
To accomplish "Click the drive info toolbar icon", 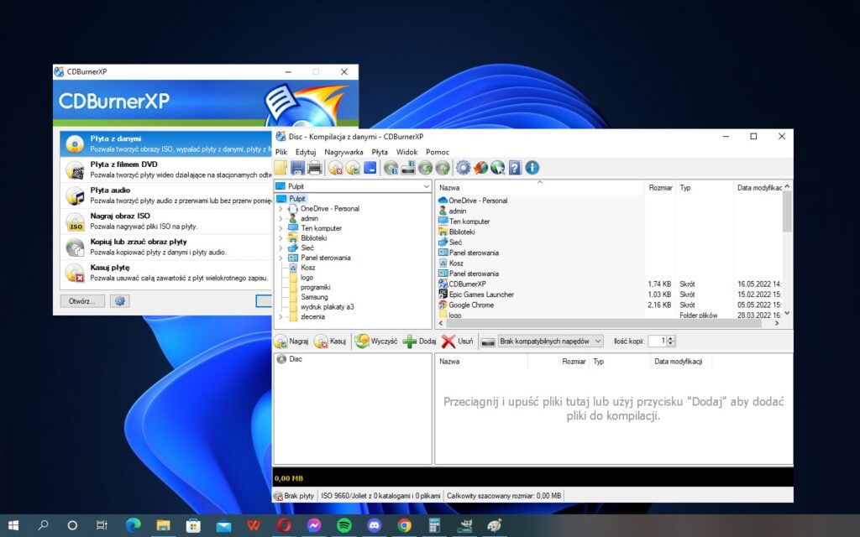I will pos(408,168).
